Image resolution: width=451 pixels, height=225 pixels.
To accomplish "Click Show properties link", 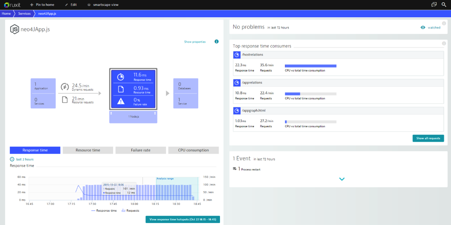I will pos(195,41).
